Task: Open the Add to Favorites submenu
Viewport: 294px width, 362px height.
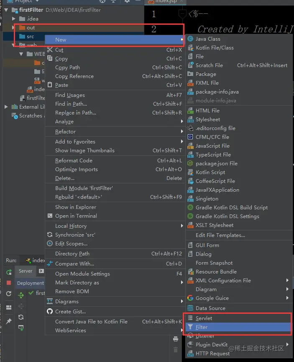Action: 115,141
